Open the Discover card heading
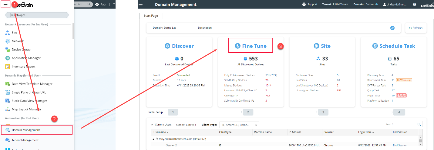The width and height of the screenshot is (434, 150). pyautogui.click(x=179, y=46)
